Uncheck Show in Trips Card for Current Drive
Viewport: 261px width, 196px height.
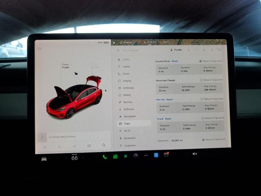pos(201,61)
